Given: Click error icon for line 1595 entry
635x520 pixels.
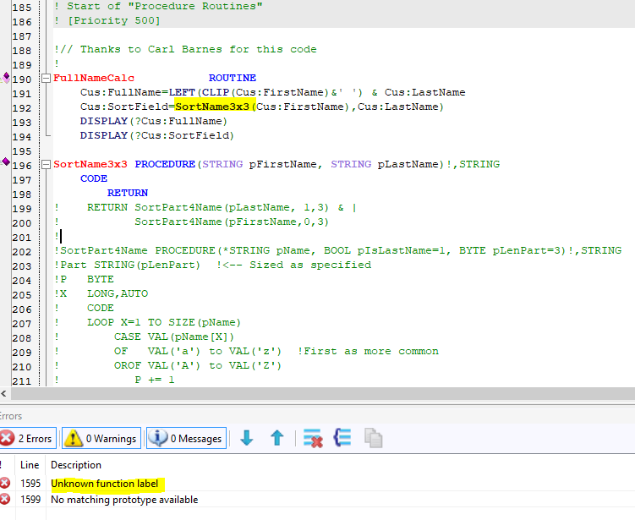Looking at the screenshot, I should pyautogui.click(x=5, y=484).
